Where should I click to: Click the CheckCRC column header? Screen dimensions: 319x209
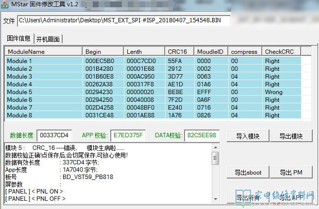[281, 51]
